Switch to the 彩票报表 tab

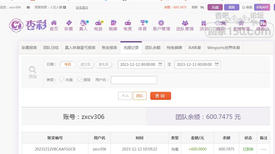coord(29,48)
